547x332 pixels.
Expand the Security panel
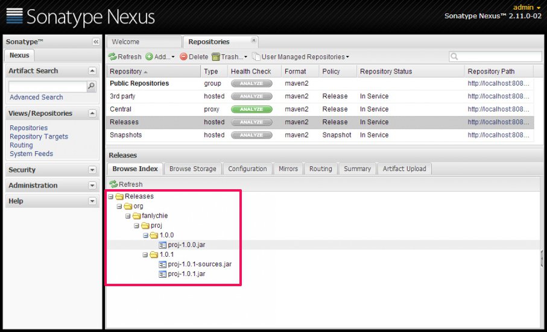click(92, 170)
